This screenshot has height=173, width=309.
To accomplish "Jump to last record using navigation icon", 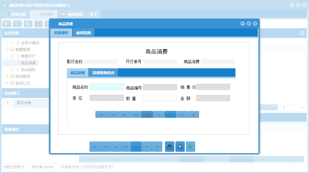I will (x=136, y=114).
